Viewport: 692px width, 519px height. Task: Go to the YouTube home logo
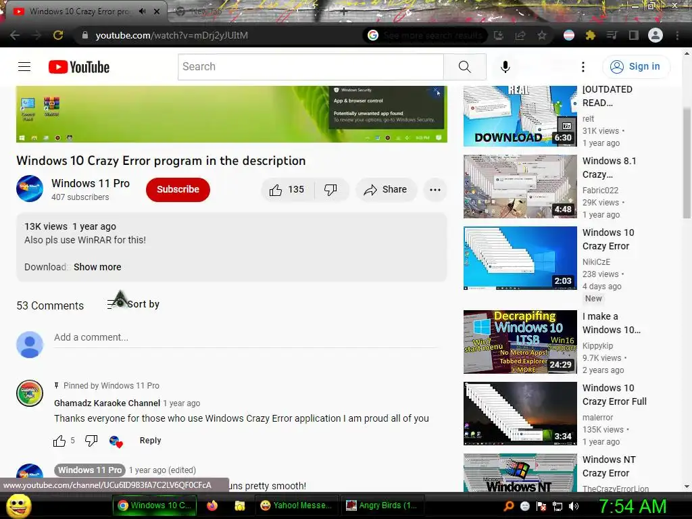tap(79, 67)
